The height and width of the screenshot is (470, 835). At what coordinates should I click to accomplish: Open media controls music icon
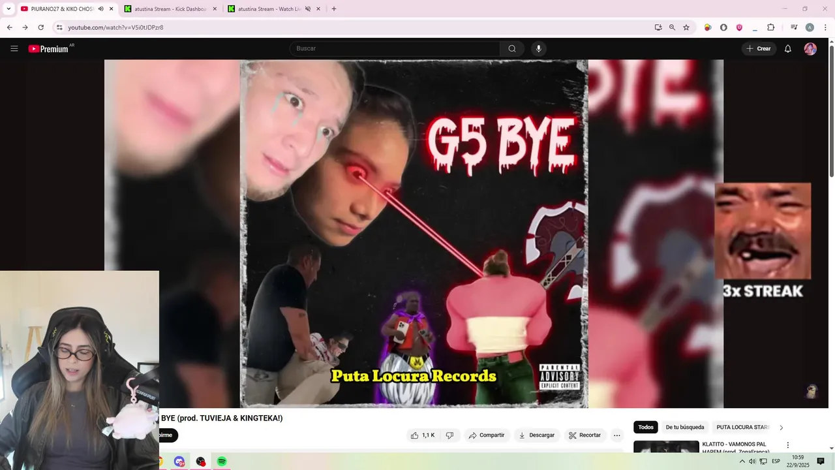(x=794, y=27)
